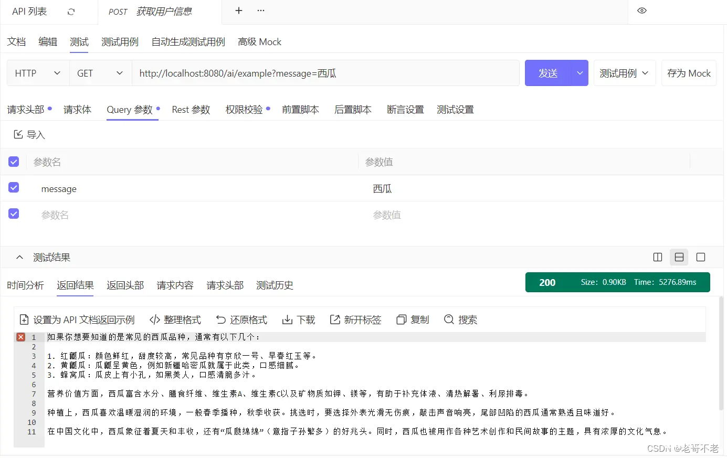Viewport: 727px width, 458px height.
Task: Copy the response with 复制
Action: coord(413,320)
